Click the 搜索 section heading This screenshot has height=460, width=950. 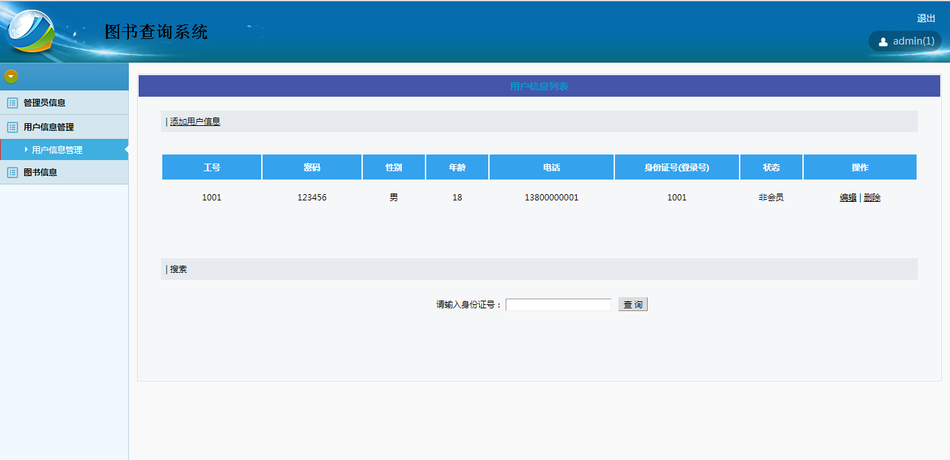178,269
